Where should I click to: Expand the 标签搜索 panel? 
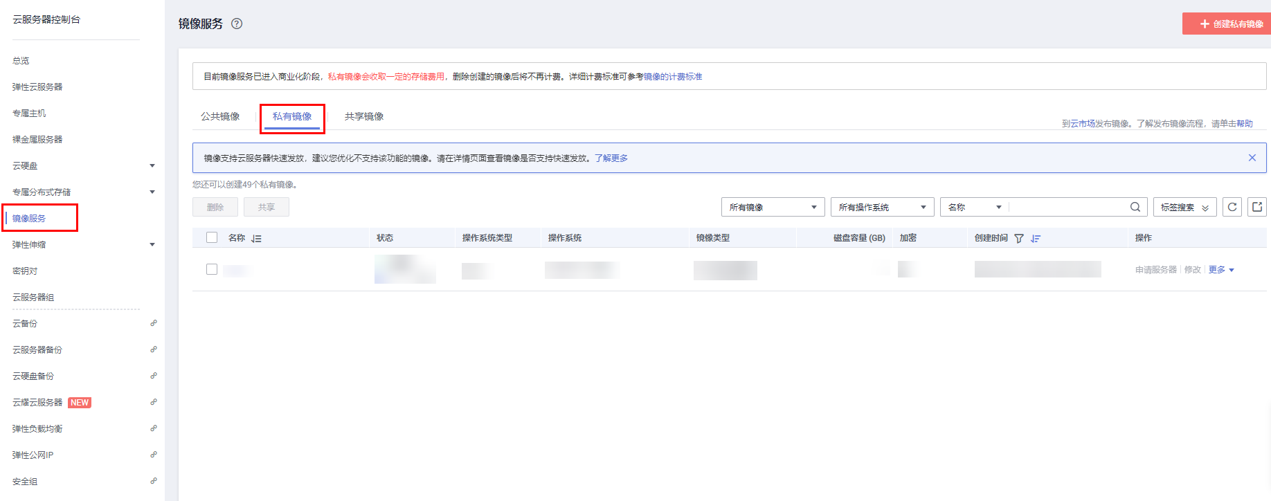click(x=1184, y=207)
